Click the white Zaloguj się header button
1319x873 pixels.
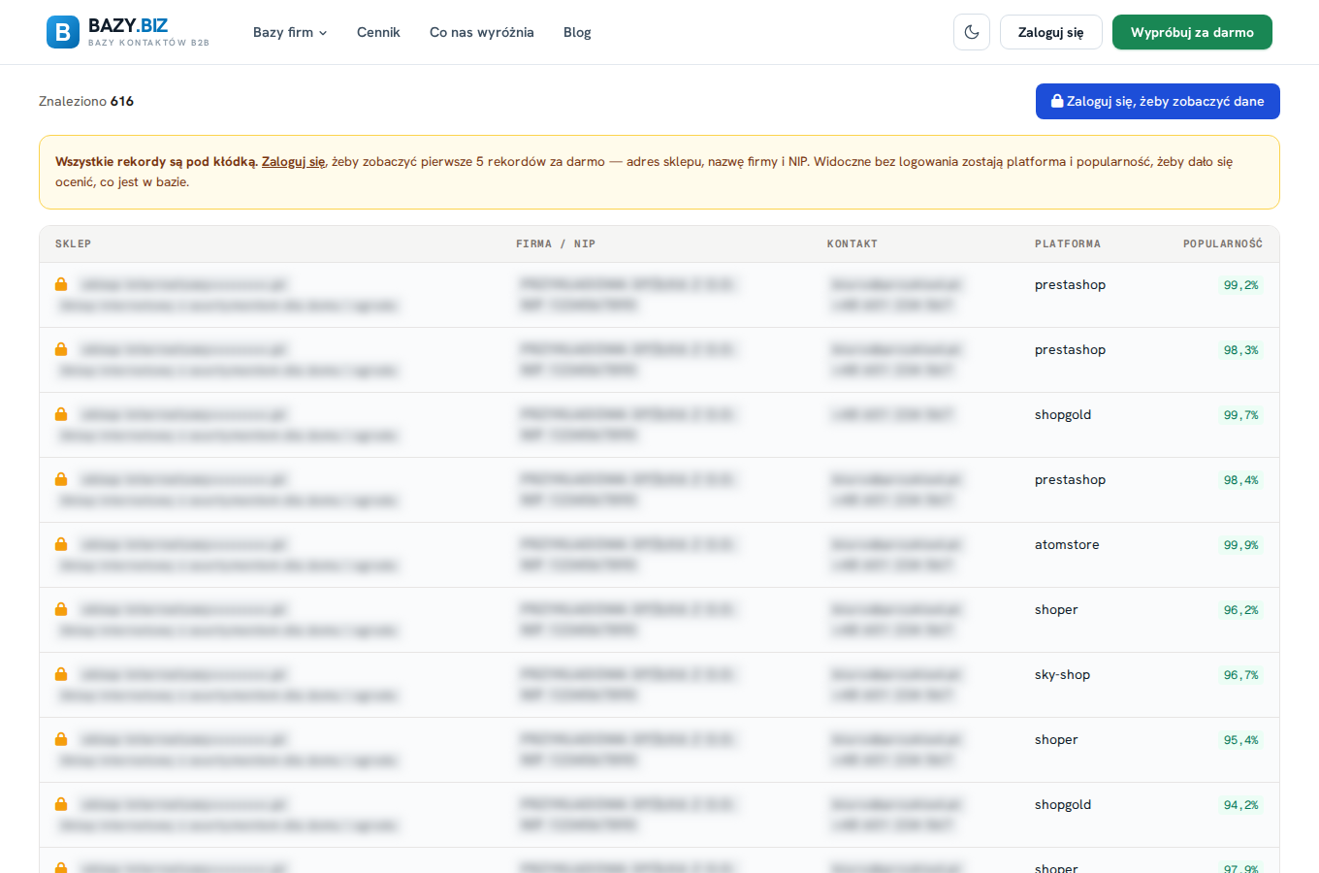[x=1051, y=32]
